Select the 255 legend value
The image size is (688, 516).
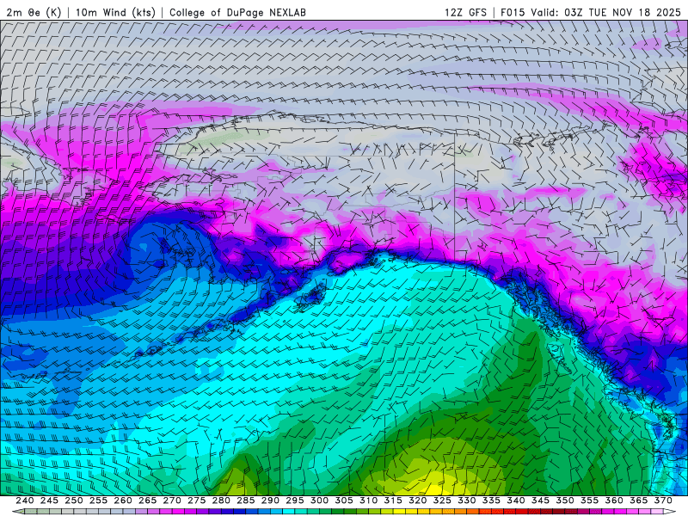98,501
